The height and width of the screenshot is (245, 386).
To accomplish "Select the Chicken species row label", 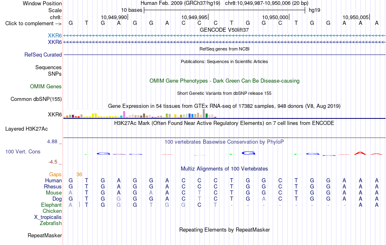I will (52, 211).
